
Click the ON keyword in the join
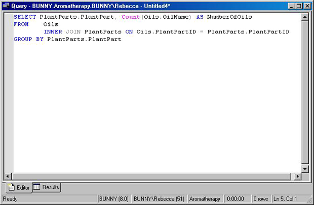[129, 31]
